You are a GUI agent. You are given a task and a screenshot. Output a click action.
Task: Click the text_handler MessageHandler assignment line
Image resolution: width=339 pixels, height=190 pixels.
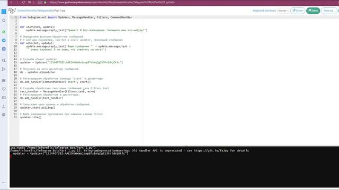(x=58, y=91)
